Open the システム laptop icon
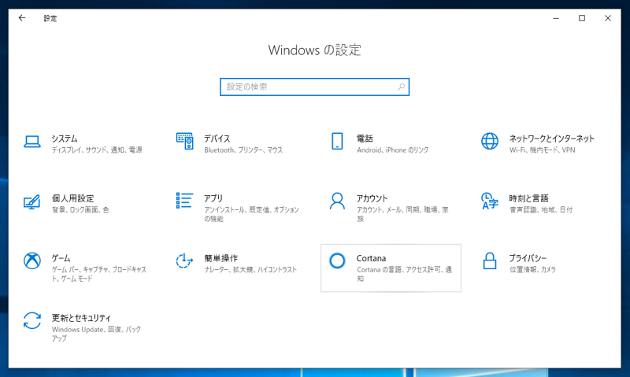This screenshot has height=377, width=630. click(32, 142)
